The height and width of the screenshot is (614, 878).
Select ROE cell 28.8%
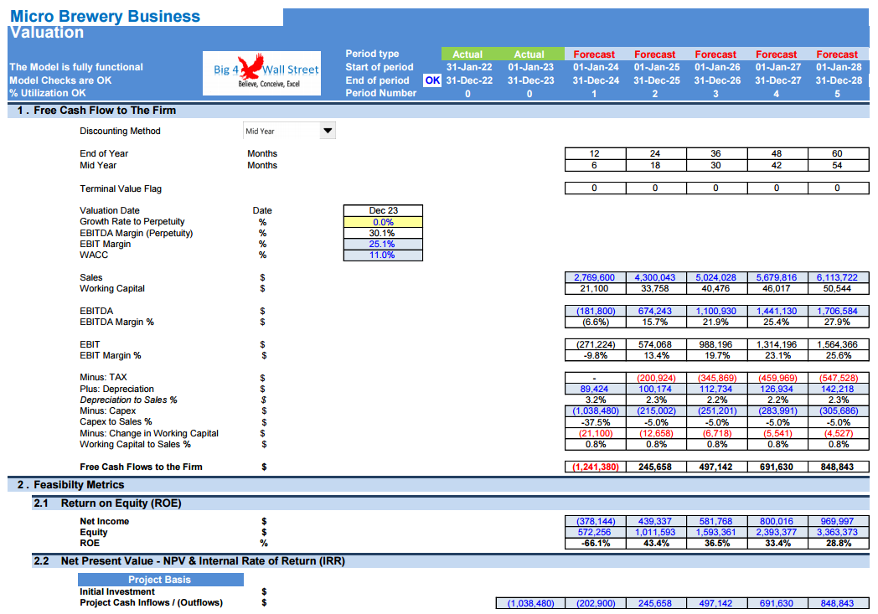click(x=838, y=544)
